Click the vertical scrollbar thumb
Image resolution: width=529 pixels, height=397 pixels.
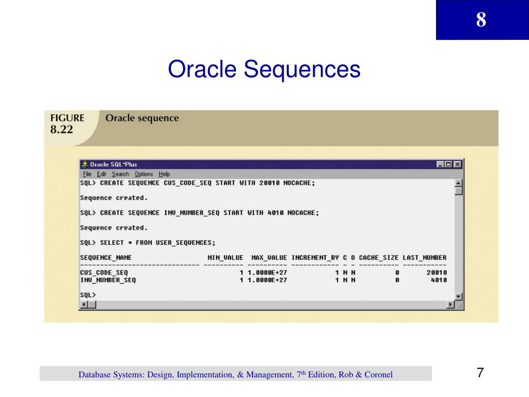458,191
